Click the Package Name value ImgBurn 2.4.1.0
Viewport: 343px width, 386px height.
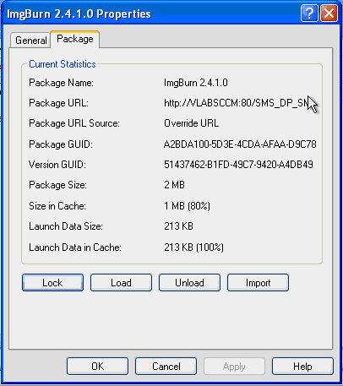point(196,83)
